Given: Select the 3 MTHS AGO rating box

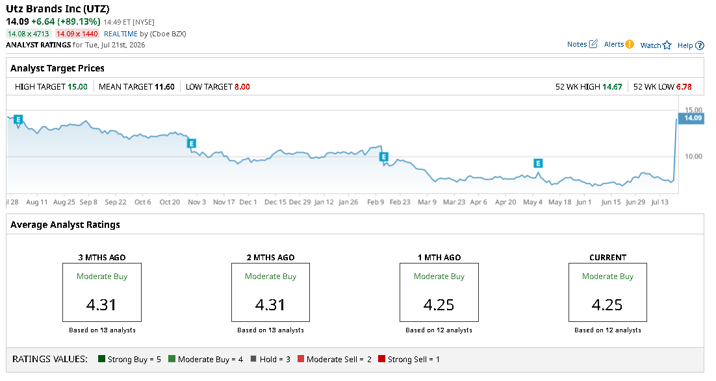Looking at the screenshot, I should tap(102, 293).
